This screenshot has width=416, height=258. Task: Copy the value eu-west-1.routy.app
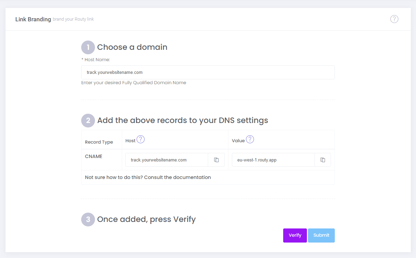(323, 160)
